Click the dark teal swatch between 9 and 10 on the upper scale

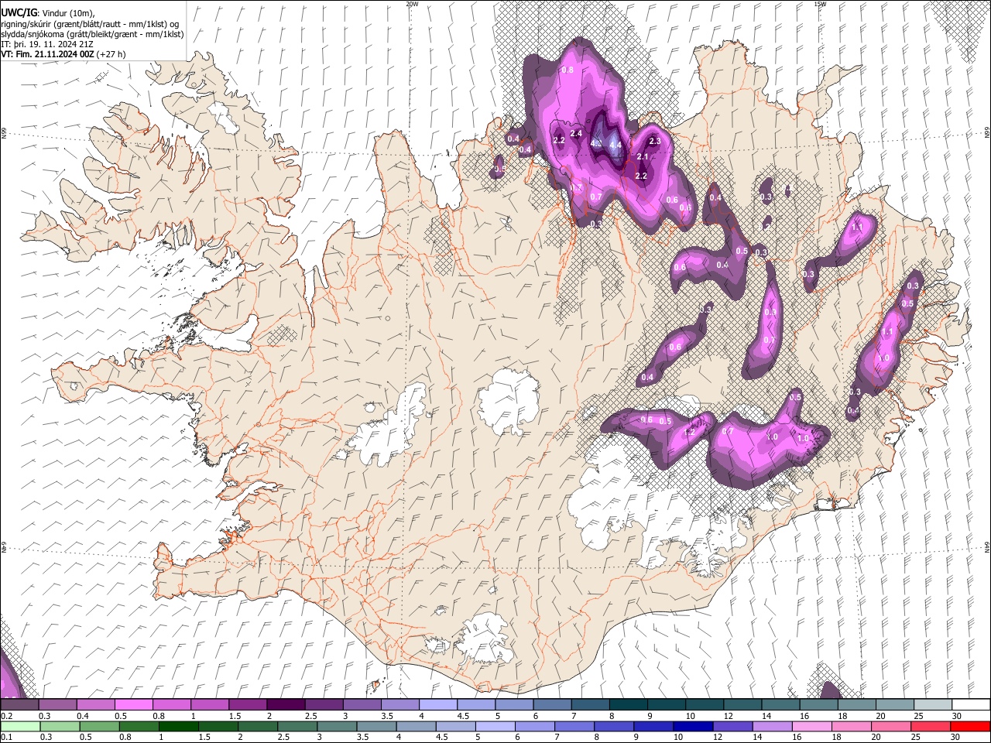pos(667,704)
